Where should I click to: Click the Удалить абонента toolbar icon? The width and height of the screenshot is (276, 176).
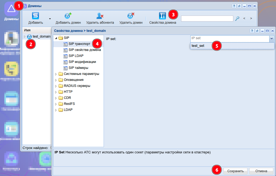[x=100, y=16]
